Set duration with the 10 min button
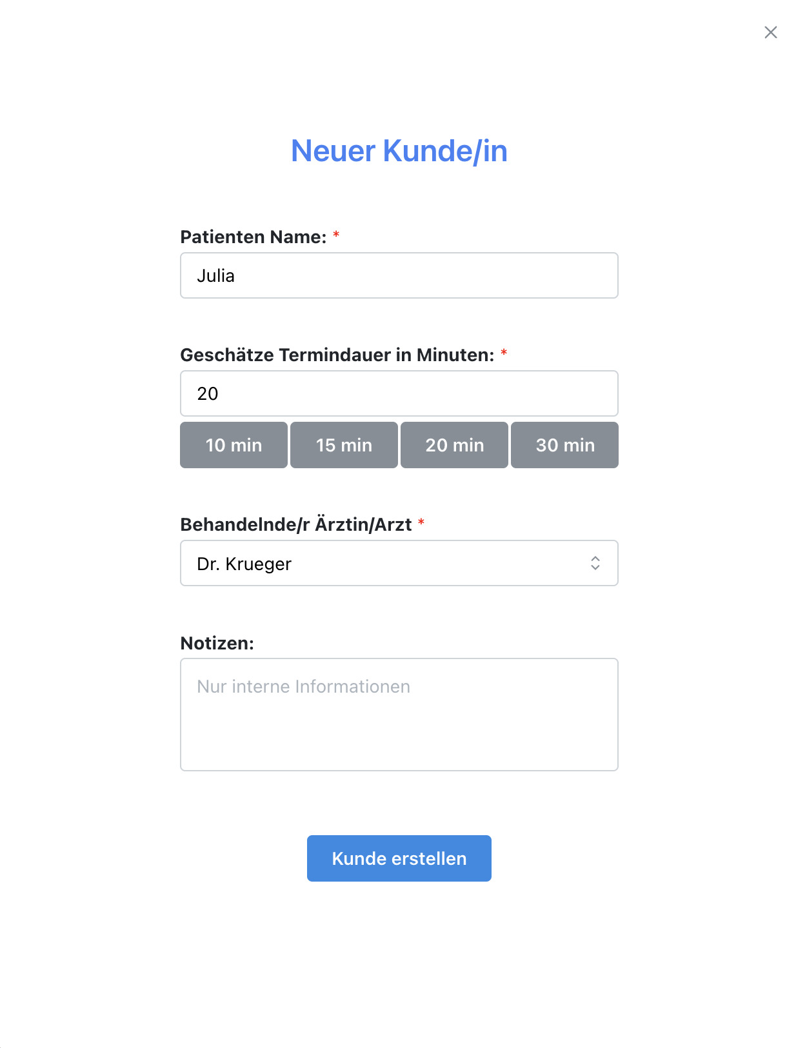 tap(234, 445)
